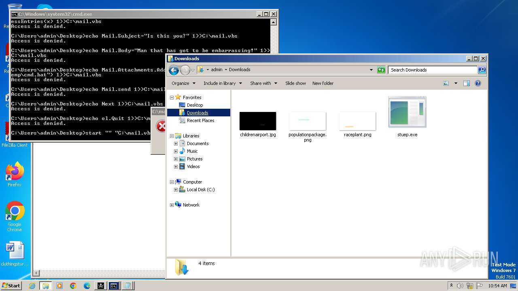Click the green refresh button beside address bar
This screenshot has height=291, width=518.
point(381,70)
